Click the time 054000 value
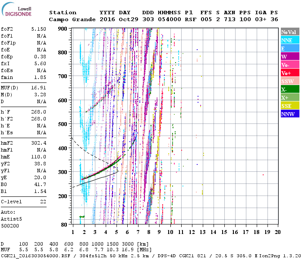The height and width of the screenshot is (259, 302). pos(170,19)
